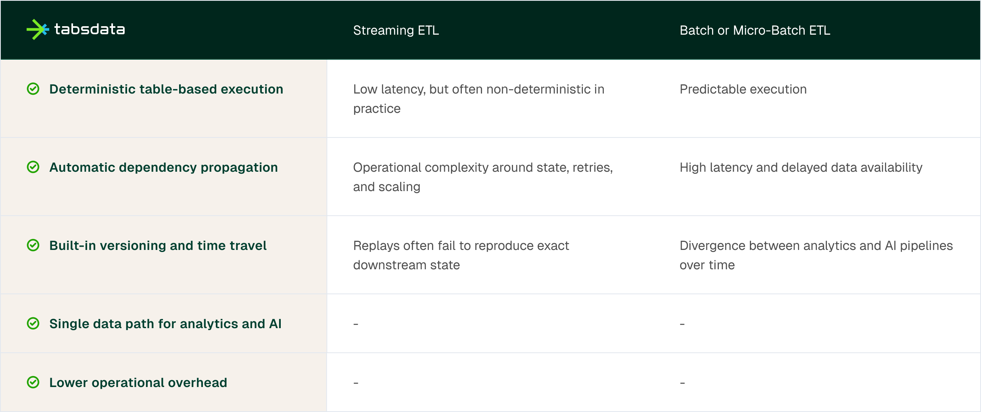Click Single data path for analytics and AI
Viewport: 981px width, 412px height.
pyautogui.click(x=165, y=324)
